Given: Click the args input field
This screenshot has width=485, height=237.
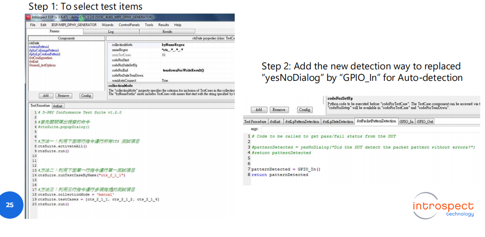Looking at the screenshot, I should click(370, 129).
